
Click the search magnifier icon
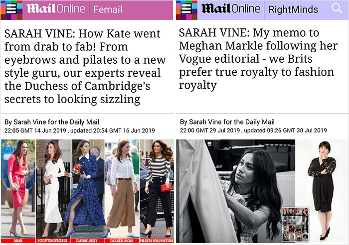[338, 9]
